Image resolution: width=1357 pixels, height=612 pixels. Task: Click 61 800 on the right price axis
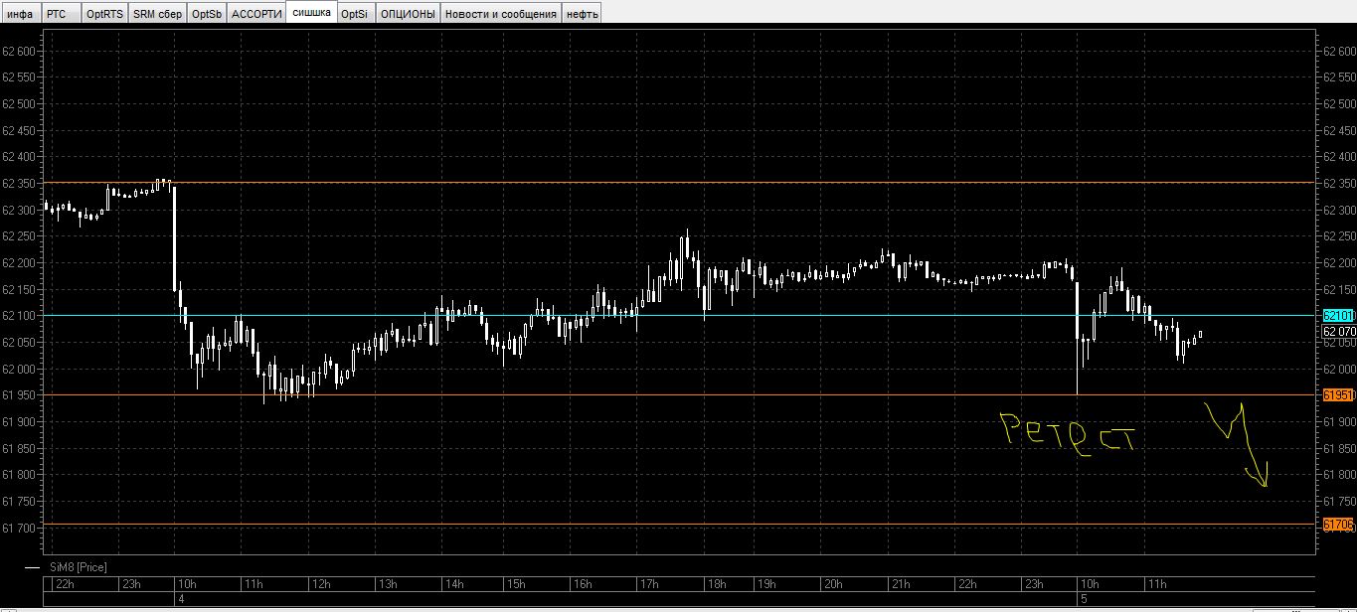1338,474
